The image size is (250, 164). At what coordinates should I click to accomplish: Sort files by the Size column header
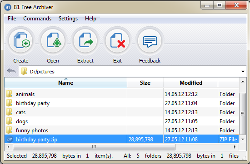tap(145, 82)
